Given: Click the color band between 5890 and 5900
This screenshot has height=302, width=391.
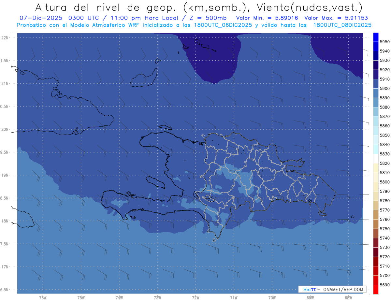Looking at the screenshot, I should click(x=376, y=93).
